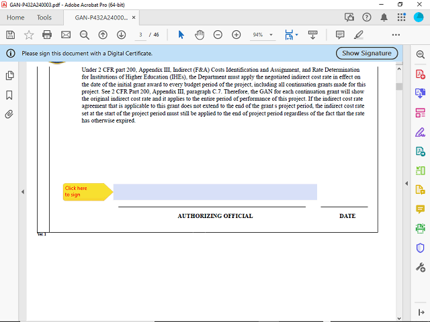Open the Protect shield tool
The image size is (430, 322).
[420, 248]
